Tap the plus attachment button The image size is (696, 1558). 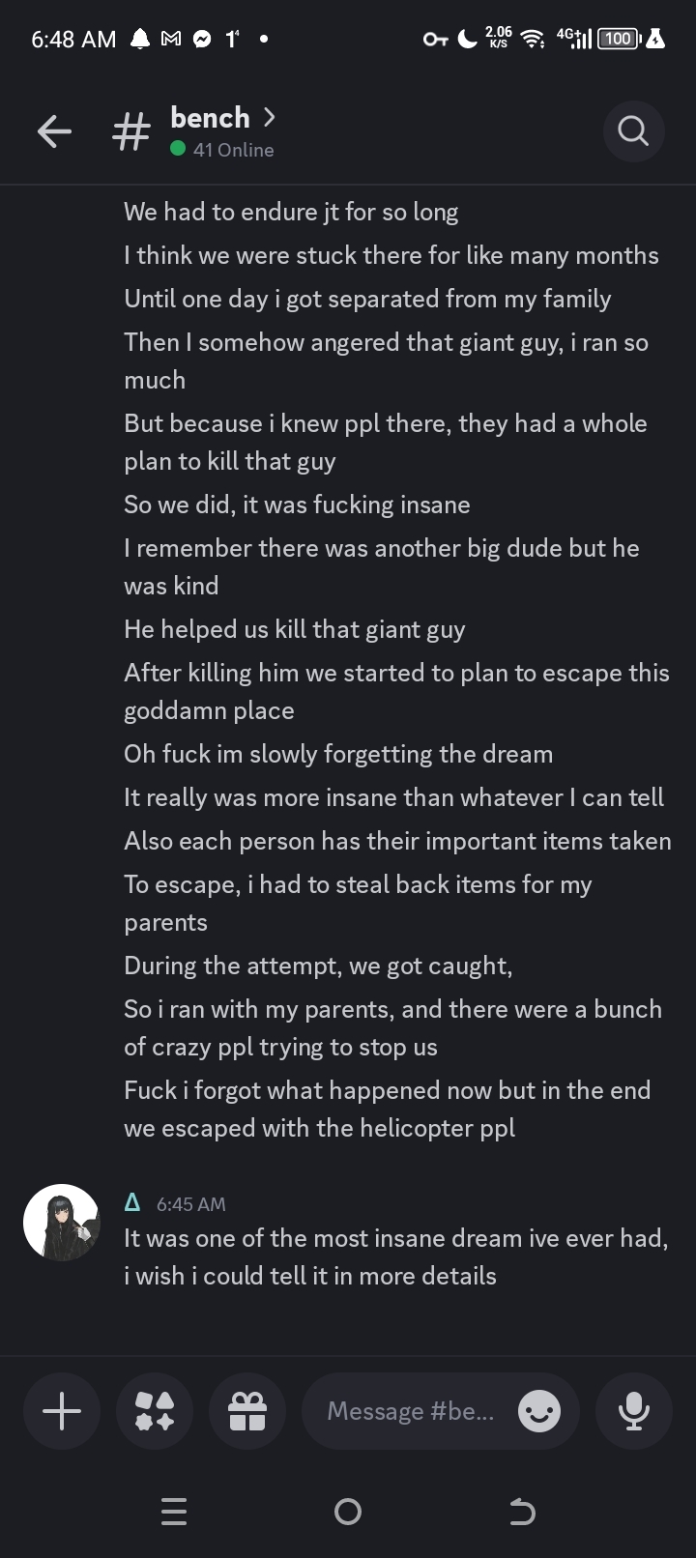tap(62, 1411)
